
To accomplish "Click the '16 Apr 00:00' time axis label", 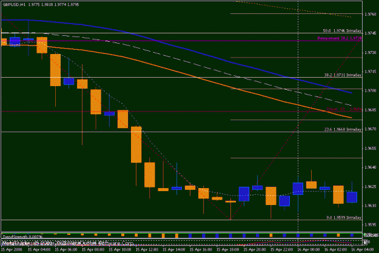I will click(309, 249).
